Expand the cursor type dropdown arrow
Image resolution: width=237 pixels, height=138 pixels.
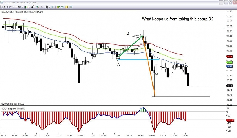click(50, 7)
